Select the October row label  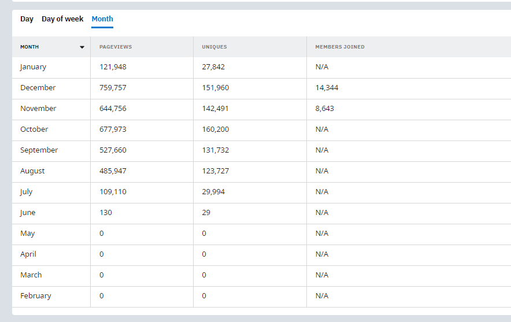click(x=34, y=129)
